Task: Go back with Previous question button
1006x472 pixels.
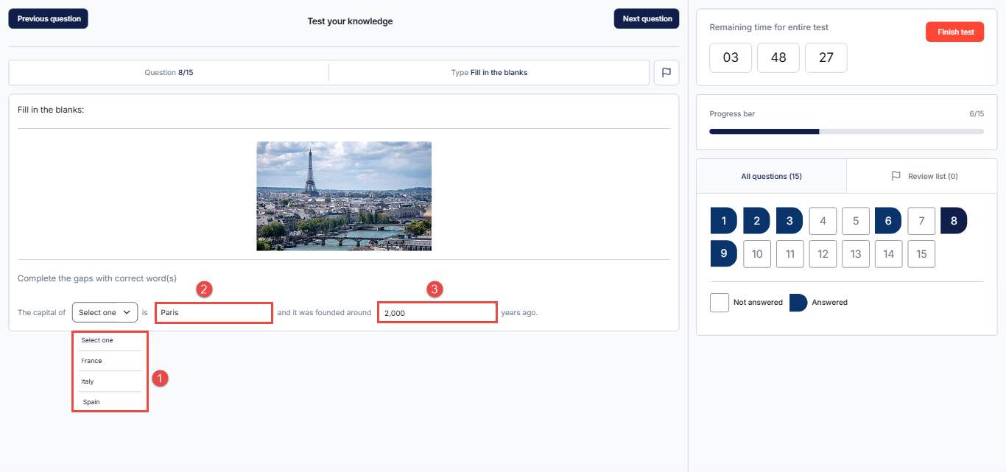Action: [49, 18]
